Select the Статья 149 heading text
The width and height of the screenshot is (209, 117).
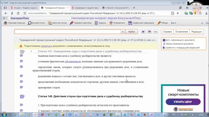point(90,97)
